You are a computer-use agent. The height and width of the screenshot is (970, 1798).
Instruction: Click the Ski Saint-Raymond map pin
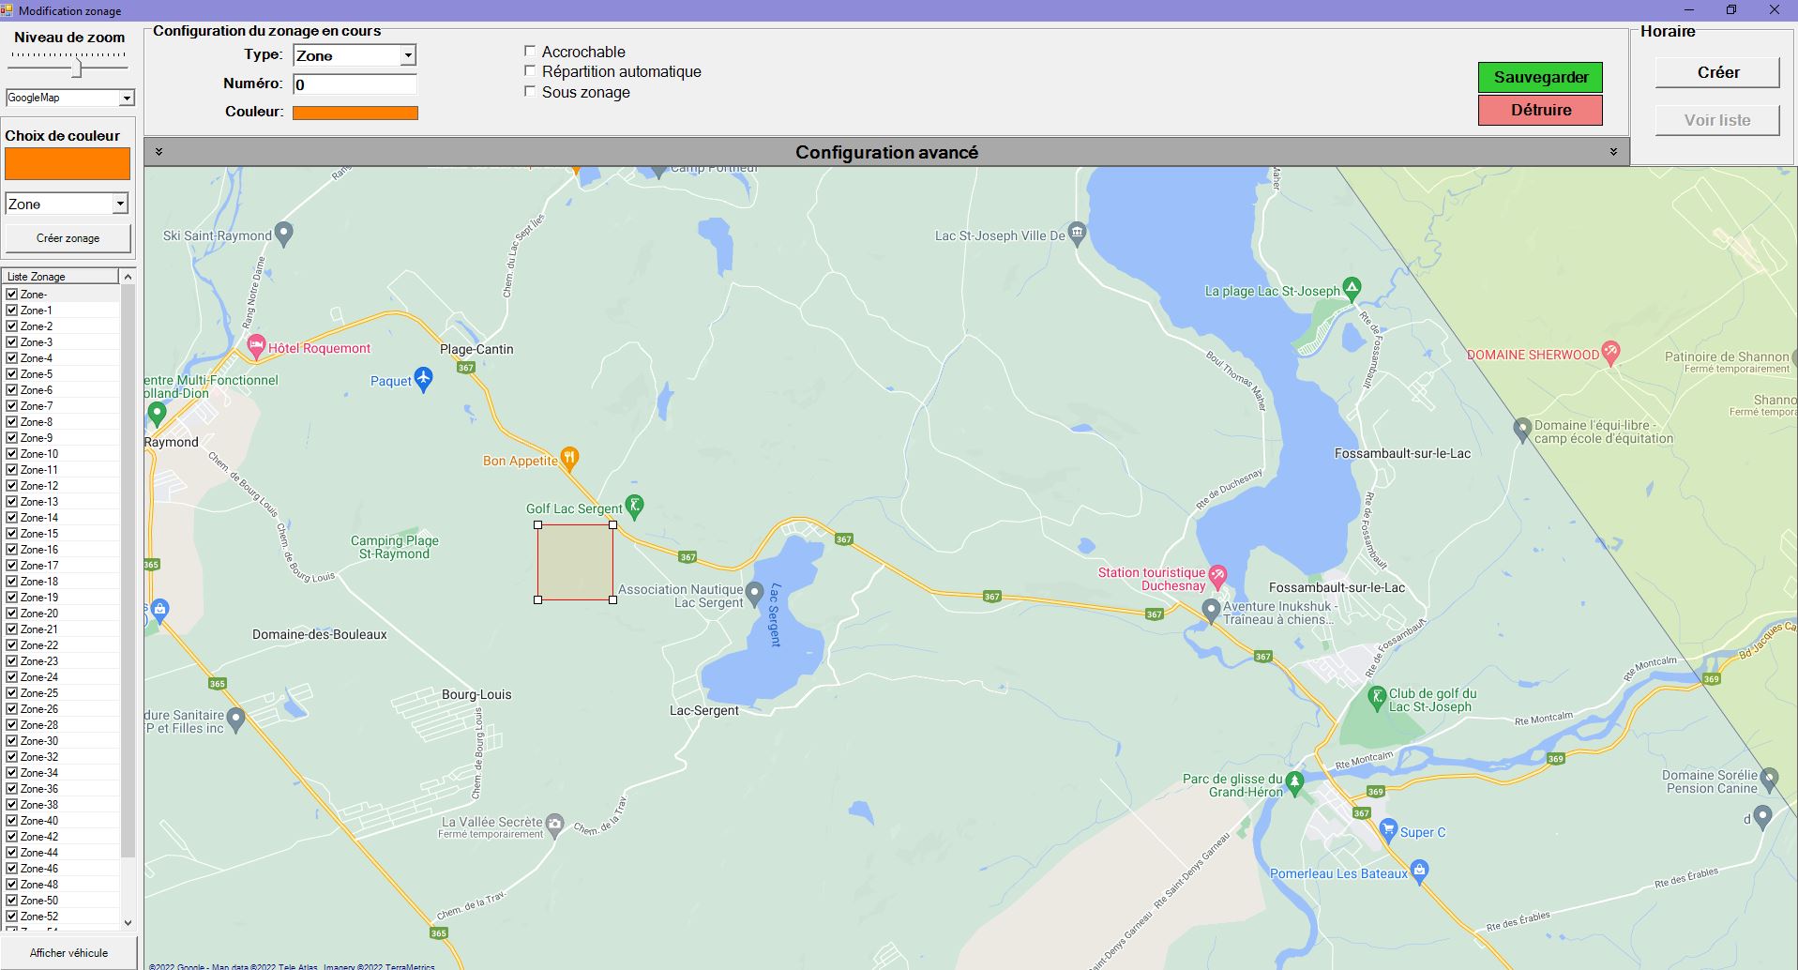click(x=284, y=233)
